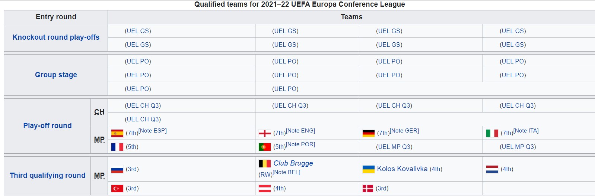Viewport: 595px width, 196px height.
Task: Open the Third qualifying round link
Action: (48, 176)
